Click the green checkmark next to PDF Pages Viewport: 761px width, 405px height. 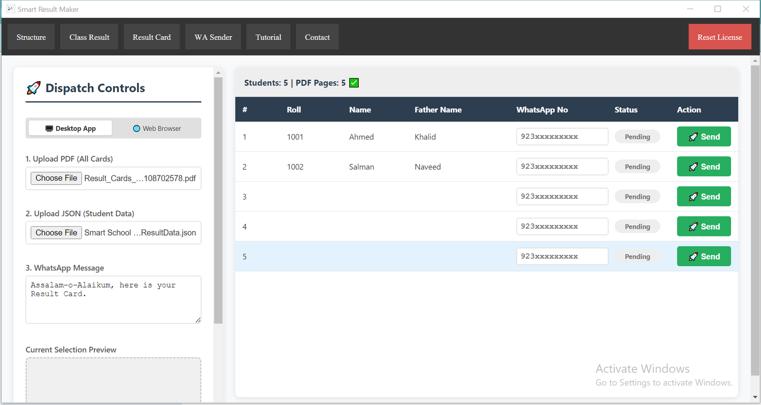354,83
